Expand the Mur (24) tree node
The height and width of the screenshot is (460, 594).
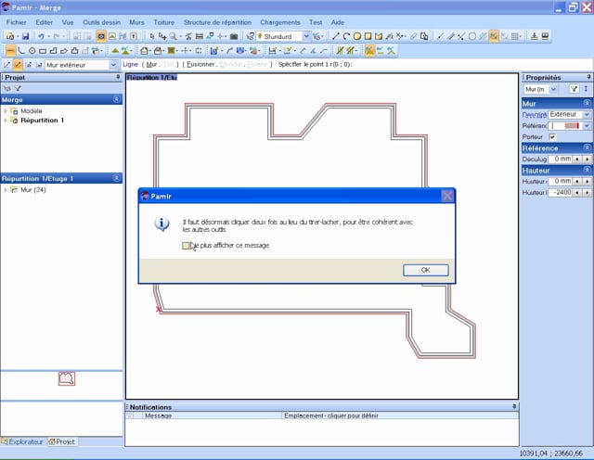coord(6,190)
